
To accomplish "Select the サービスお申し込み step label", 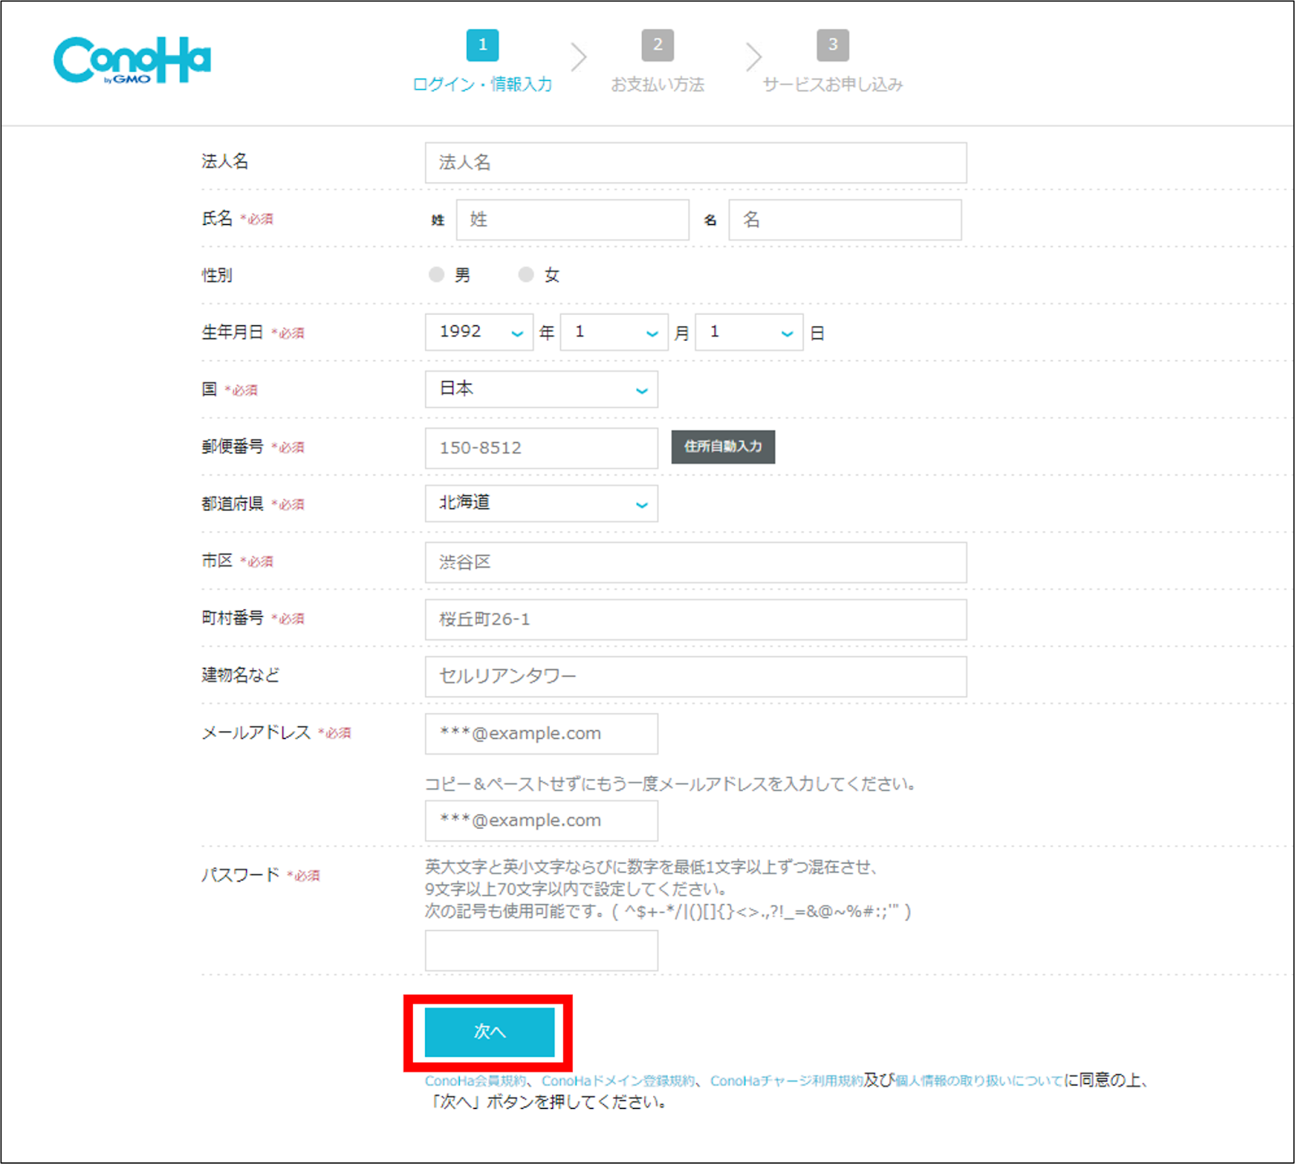I will click(x=832, y=83).
